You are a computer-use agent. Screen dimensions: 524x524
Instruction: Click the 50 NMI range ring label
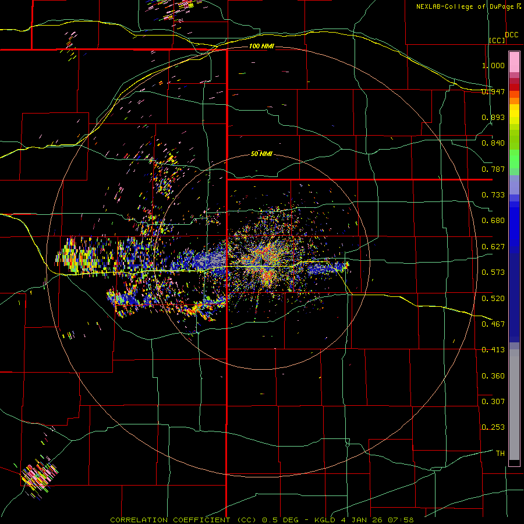coord(261,154)
